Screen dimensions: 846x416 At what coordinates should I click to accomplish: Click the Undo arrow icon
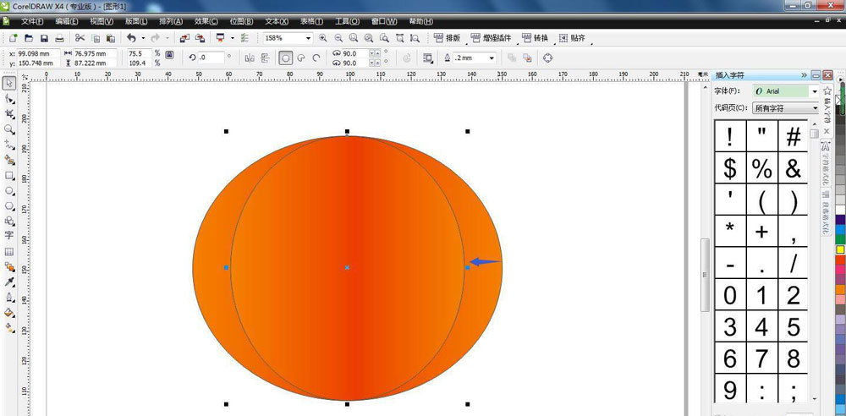(x=131, y=38)
